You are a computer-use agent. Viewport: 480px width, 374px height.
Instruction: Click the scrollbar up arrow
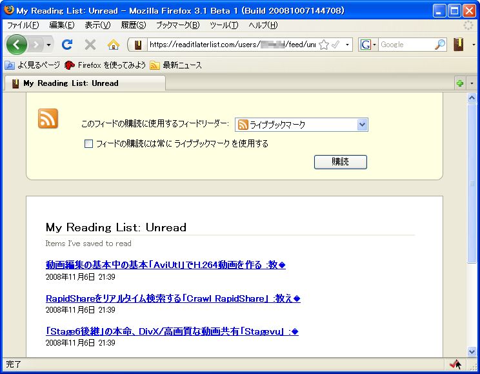point(472,98)
